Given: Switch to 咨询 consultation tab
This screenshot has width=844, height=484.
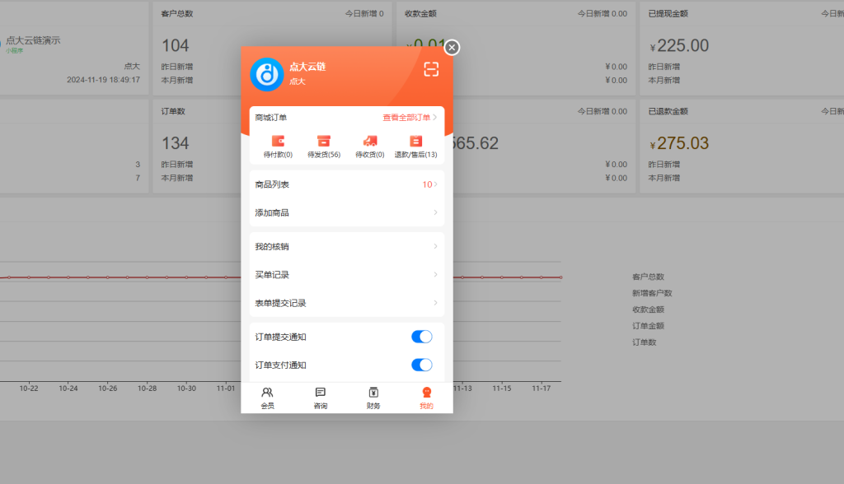Looking at the screenshot, I should [321, 398].
